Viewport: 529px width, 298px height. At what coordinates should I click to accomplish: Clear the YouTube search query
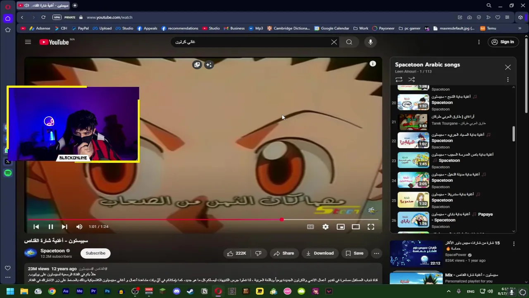click(334, 42)
